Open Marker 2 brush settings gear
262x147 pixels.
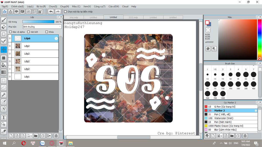[256, 111]
